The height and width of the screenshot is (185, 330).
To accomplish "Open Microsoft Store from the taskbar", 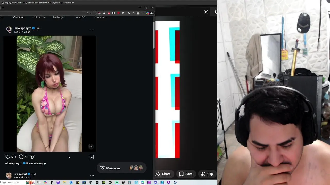I will 84,182.
